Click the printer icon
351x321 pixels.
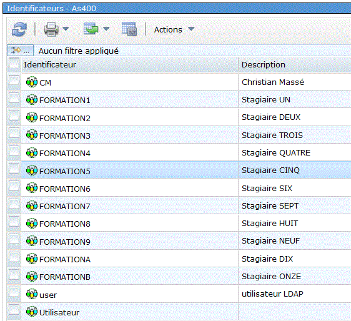coord(51,29)
